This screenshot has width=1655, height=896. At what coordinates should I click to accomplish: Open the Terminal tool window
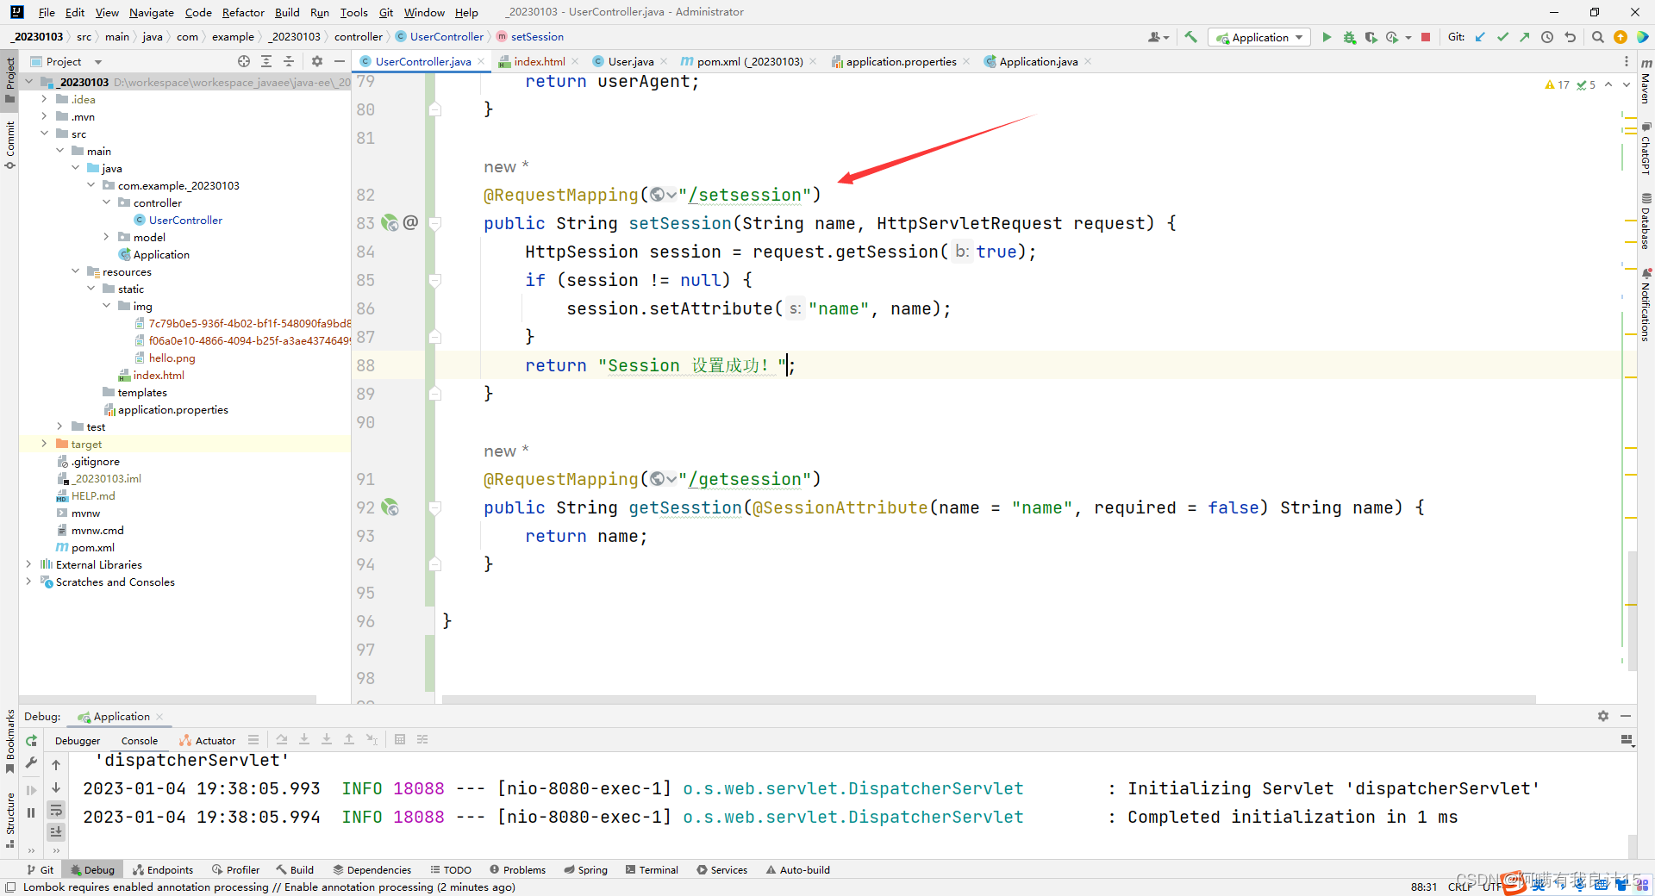652,869
